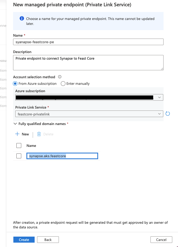Click the Delete trash icon
178x247 pixels.
pyautogui.click(x=39, y=134)
